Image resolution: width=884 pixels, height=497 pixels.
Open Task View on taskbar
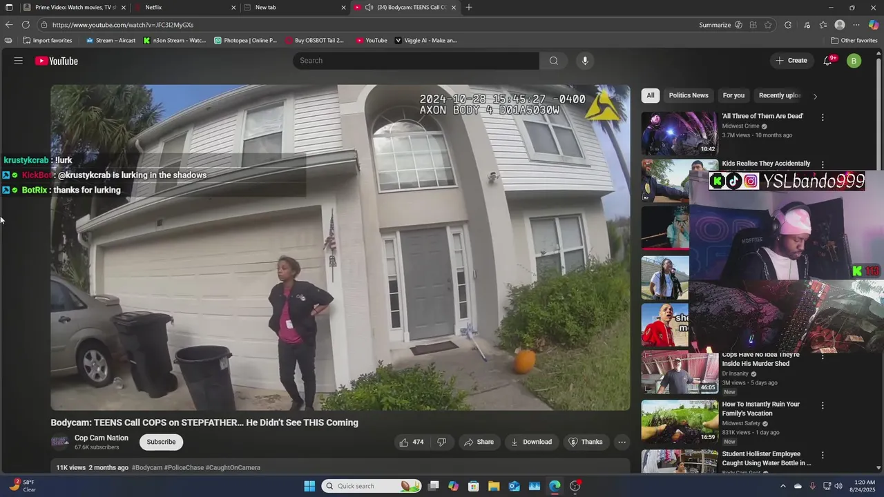[433, 486]
